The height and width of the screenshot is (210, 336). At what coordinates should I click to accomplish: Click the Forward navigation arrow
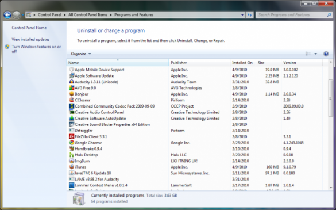(17, 15)
